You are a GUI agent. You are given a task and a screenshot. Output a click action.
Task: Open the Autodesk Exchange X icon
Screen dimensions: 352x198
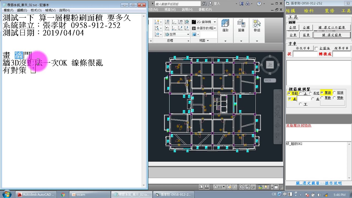pyautogui.click(x=241, y=4)
